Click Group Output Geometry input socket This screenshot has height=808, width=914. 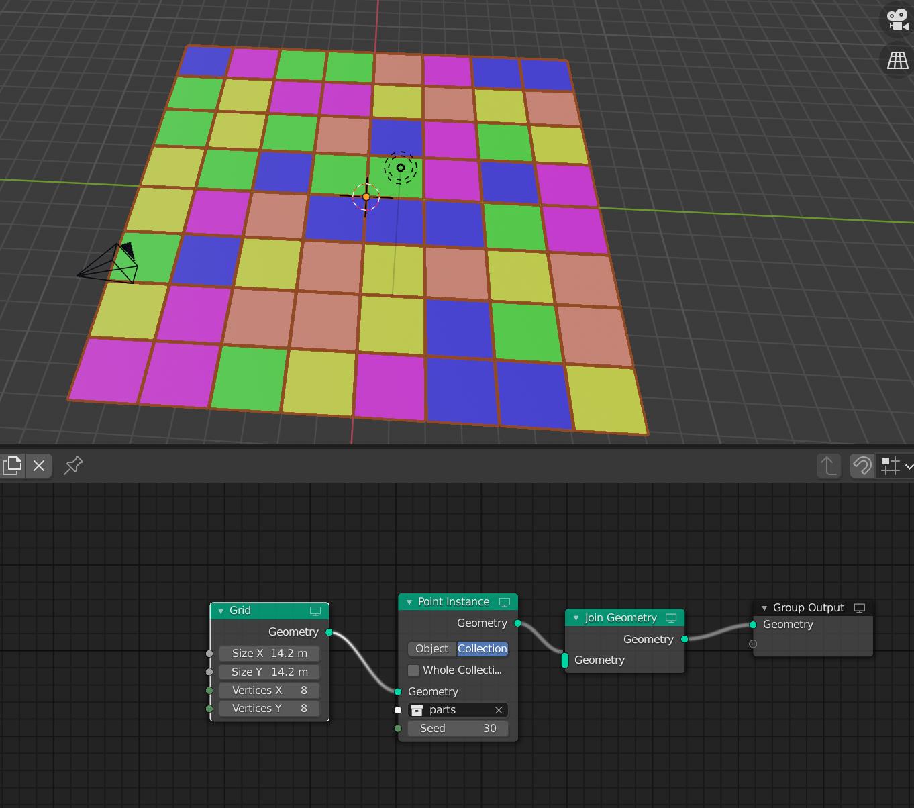753,625
